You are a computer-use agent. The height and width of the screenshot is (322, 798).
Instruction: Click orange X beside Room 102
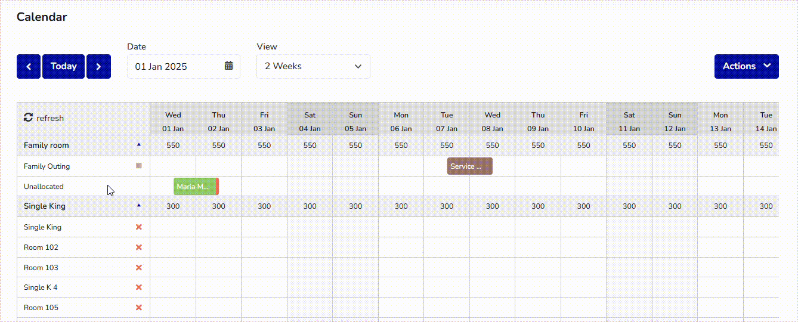pos(139,247)
